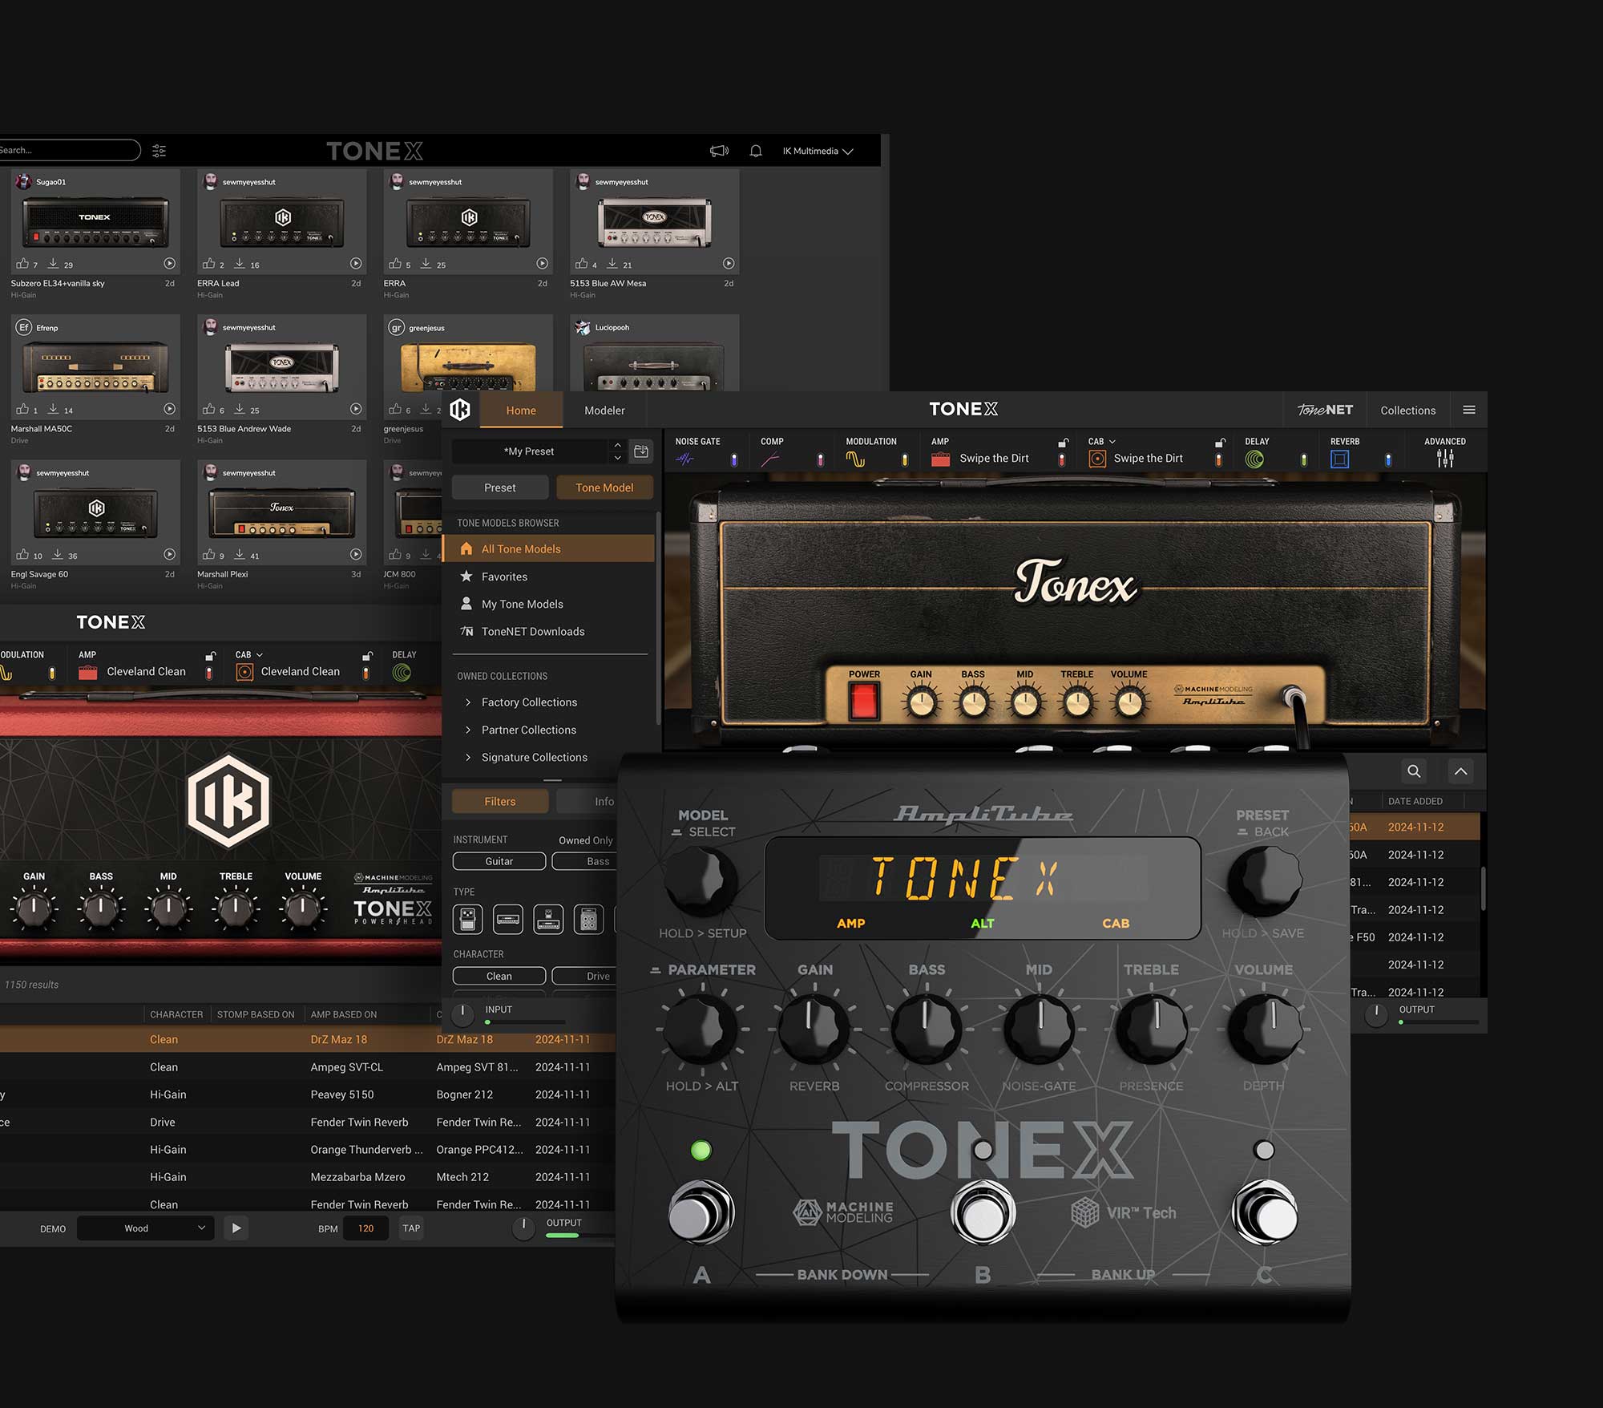Switch to the Modeler tab
The height and width of the screenshot is (1408, 1603).
(x=604, y=411)
